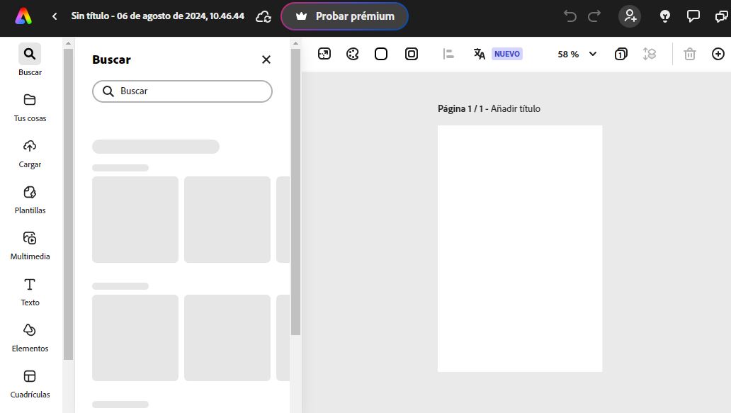Open the Plantillas panel
The width and height of the screenshot is (731, 413).
coord(30,200)
